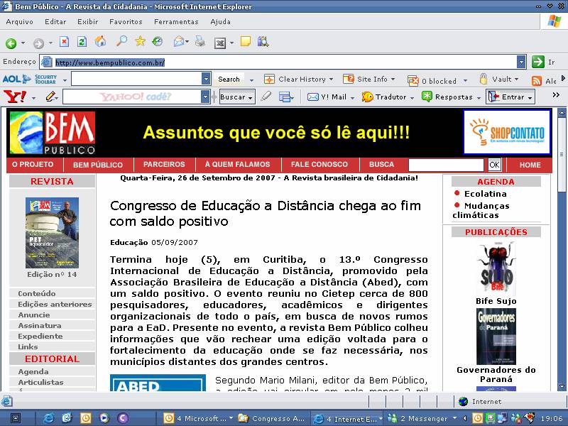The width and height of the screenshot is (568, 426).
Task: Click the History icon in toolbar
Action: (x=158, y=42)
